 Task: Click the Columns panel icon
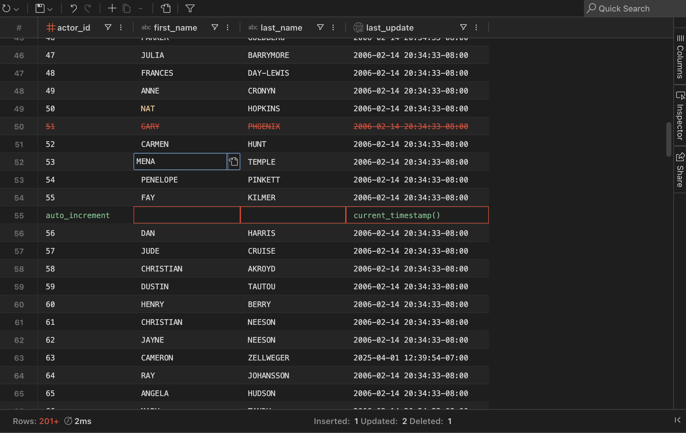pos(680,38)
